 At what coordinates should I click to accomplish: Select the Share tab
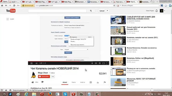(x=74, y=82)
